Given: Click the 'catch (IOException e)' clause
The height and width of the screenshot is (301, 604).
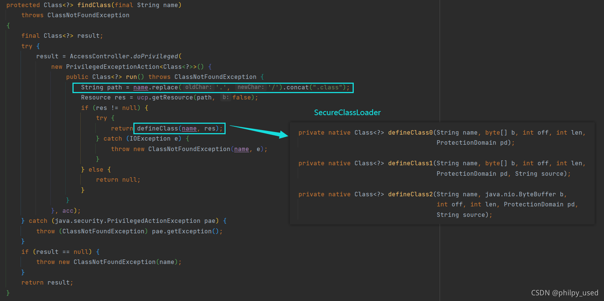Looking at the screenshot, I should [142, 138].
